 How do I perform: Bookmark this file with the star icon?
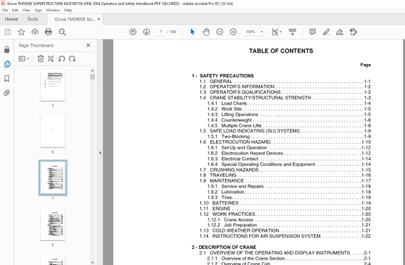pyautogui.click(x=21, y=32)
